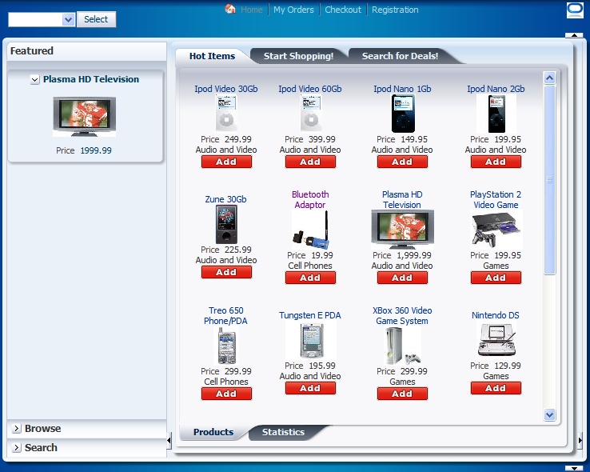Click the vertical scrollbar thumb
The height and width of the screenshot is (472, 590).
[x=550, y=180]
